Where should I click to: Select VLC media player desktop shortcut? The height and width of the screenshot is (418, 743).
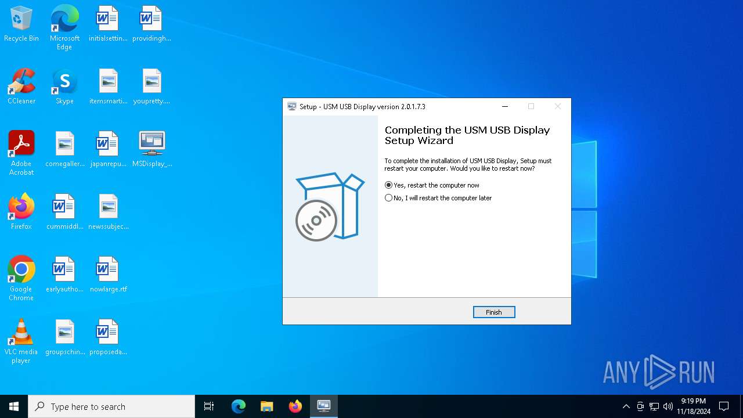(x=21, y=341)
